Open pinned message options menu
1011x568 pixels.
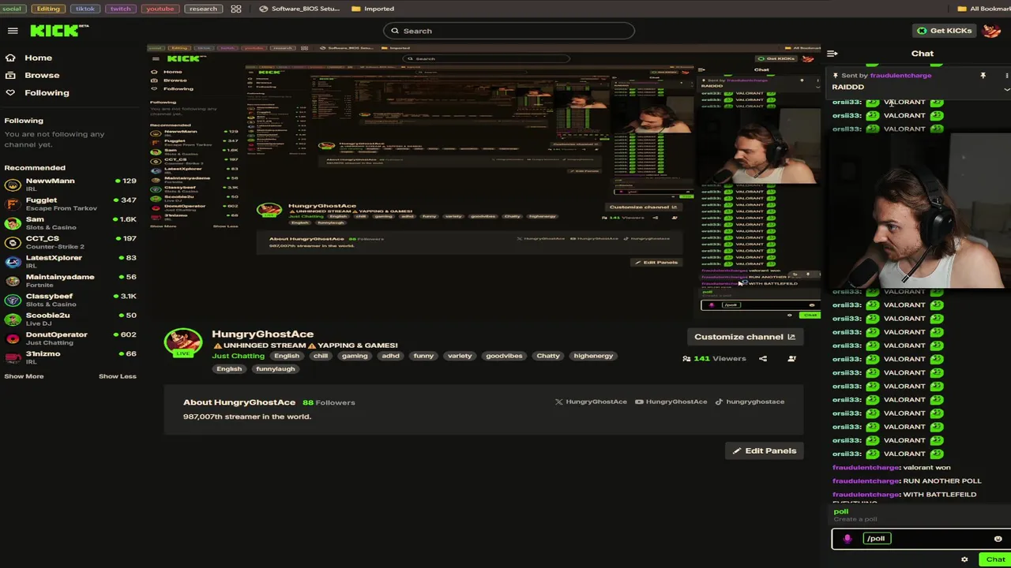[x=1006, y=76]
